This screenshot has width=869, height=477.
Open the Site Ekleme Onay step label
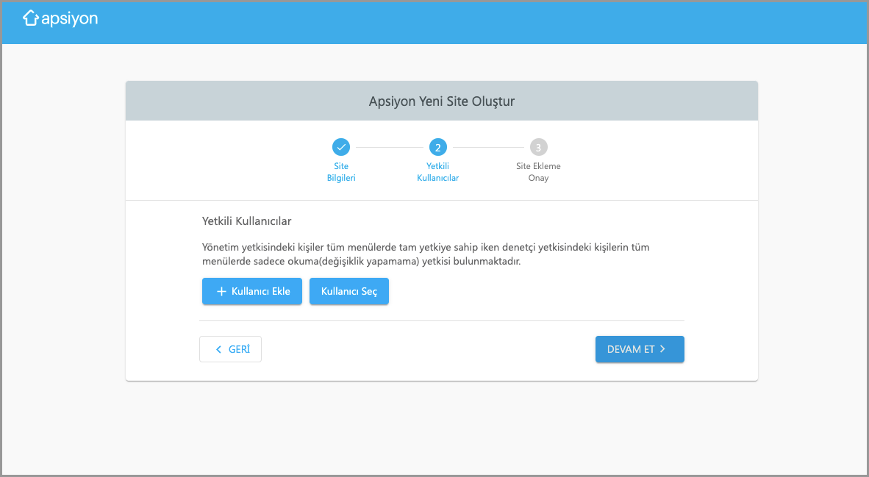tap(538, 172)
